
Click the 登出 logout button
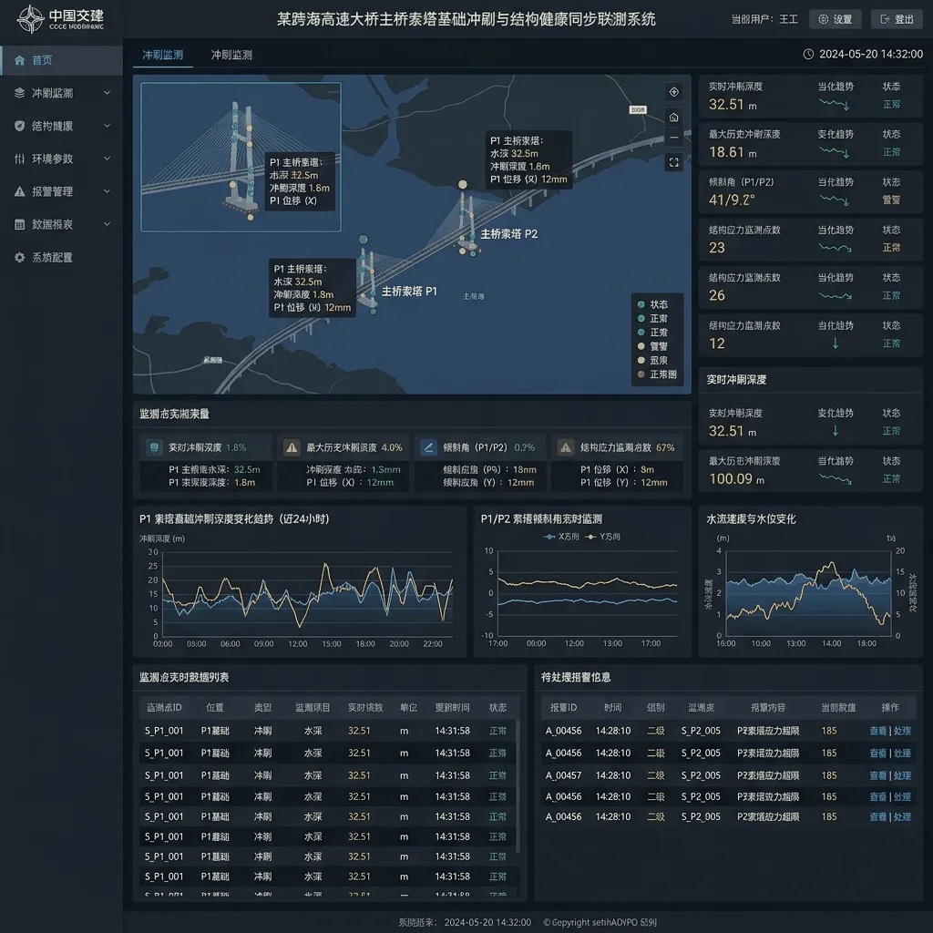click(897, 19)
